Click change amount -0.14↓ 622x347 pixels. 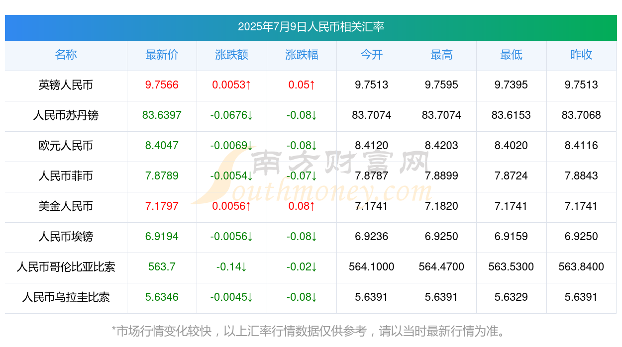[x=232, y=267]
